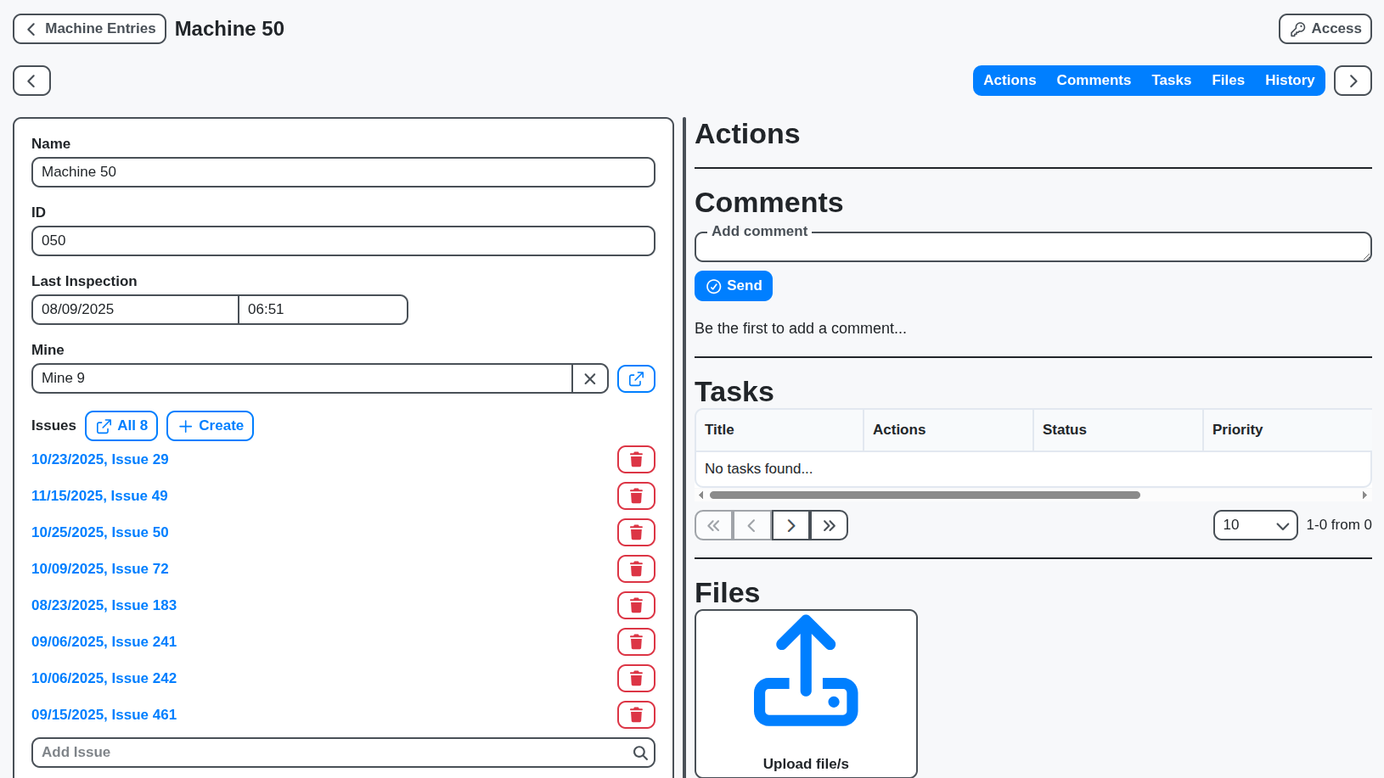Image resolution: width=1384 pixels, height=778 pixels.
Task: Open the 10/25/2025, Issue 50 link
Action: (100, 533)
